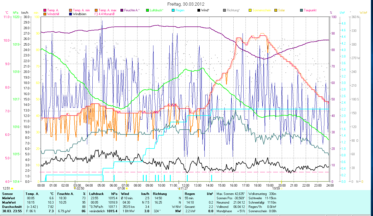
Task: Click the purple Feuchte A.* legend swatch
Action: click(122, 11)
